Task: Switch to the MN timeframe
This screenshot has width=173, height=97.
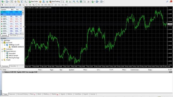Action: 66,5
